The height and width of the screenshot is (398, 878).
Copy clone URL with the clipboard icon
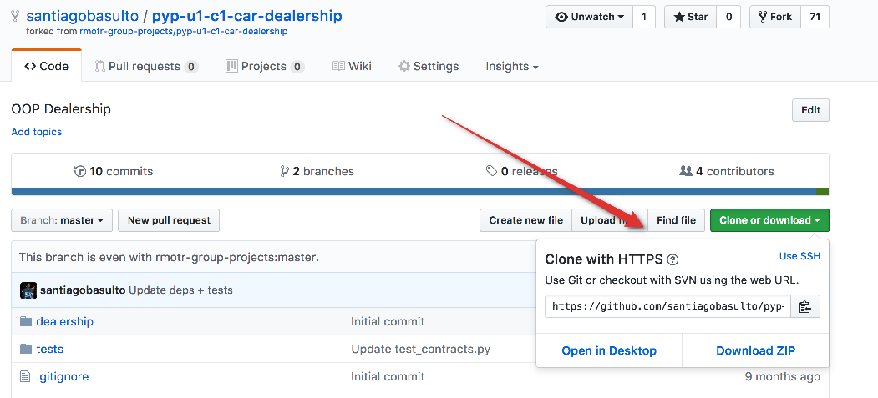[x=805, y=306]
